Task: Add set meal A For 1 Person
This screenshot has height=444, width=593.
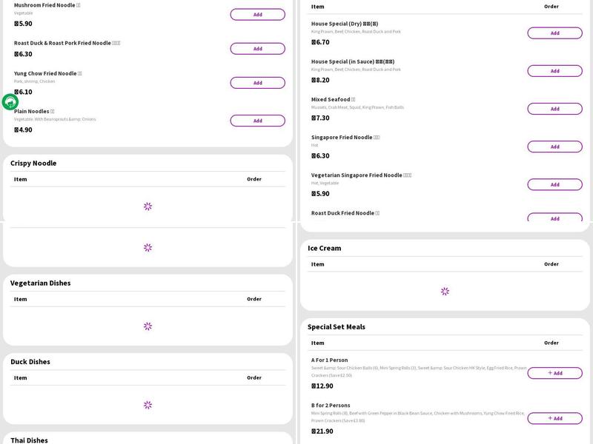Action: tap(554, 373)
